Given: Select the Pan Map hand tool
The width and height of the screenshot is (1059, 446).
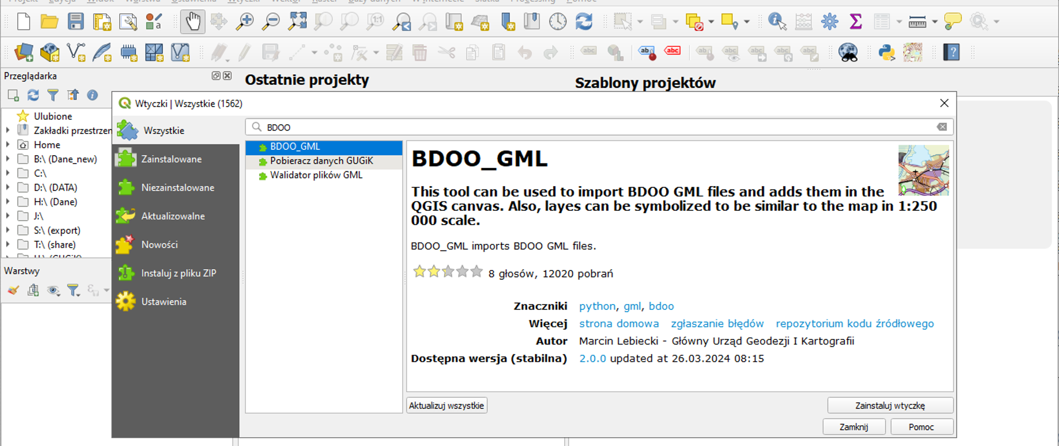Looking at the screenshot, I should click(x=192, y=22).
